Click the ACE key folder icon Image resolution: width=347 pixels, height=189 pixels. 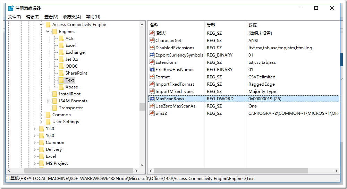(61, 38)
